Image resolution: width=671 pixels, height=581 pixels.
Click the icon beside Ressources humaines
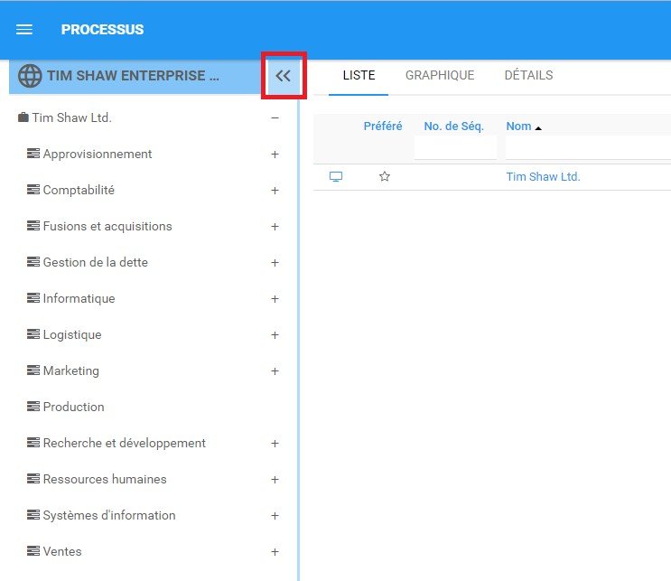[x=33, y=479]
